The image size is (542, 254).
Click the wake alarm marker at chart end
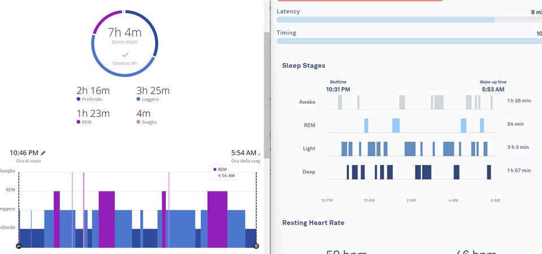256,246
